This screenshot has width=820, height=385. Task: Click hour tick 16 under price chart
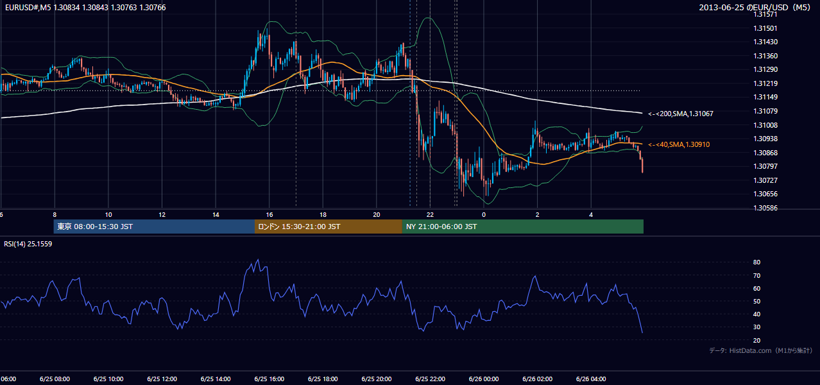(269, 215)
